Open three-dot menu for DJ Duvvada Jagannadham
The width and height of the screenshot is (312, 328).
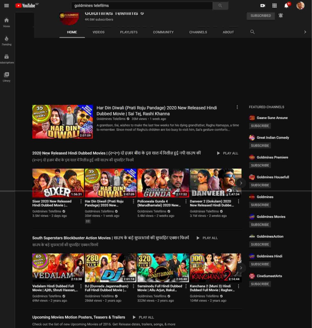(133, 286)
